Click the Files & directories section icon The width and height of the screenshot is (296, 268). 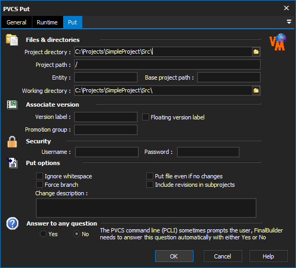[12, 40]
